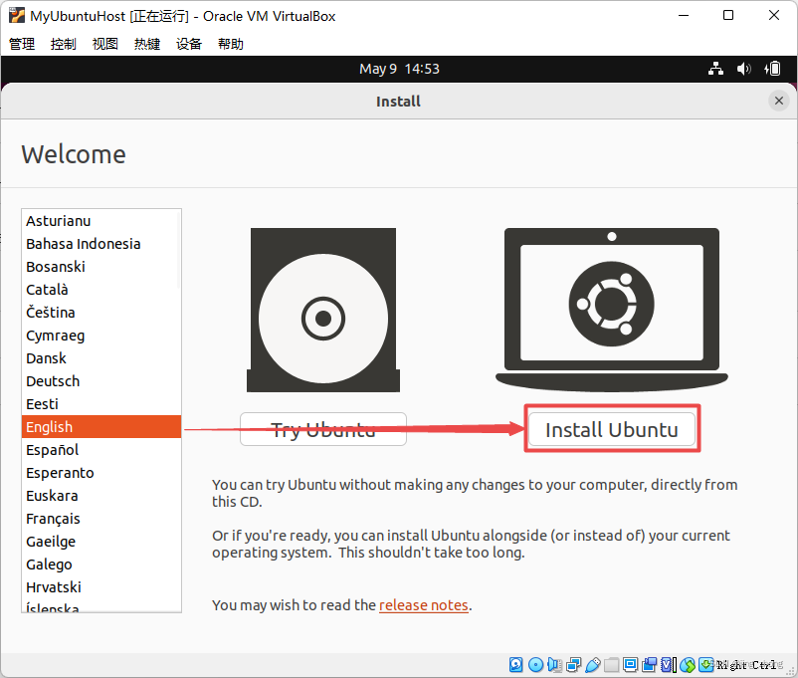Close the Install dialog with X button
The image size is (798, 678).
point(779,101)
